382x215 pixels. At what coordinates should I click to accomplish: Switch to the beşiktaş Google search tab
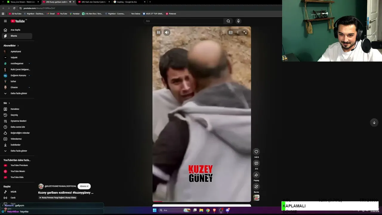(129, 2)
